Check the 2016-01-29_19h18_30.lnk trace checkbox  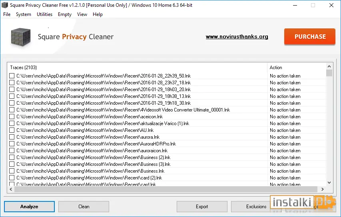[x=12, y=103]
